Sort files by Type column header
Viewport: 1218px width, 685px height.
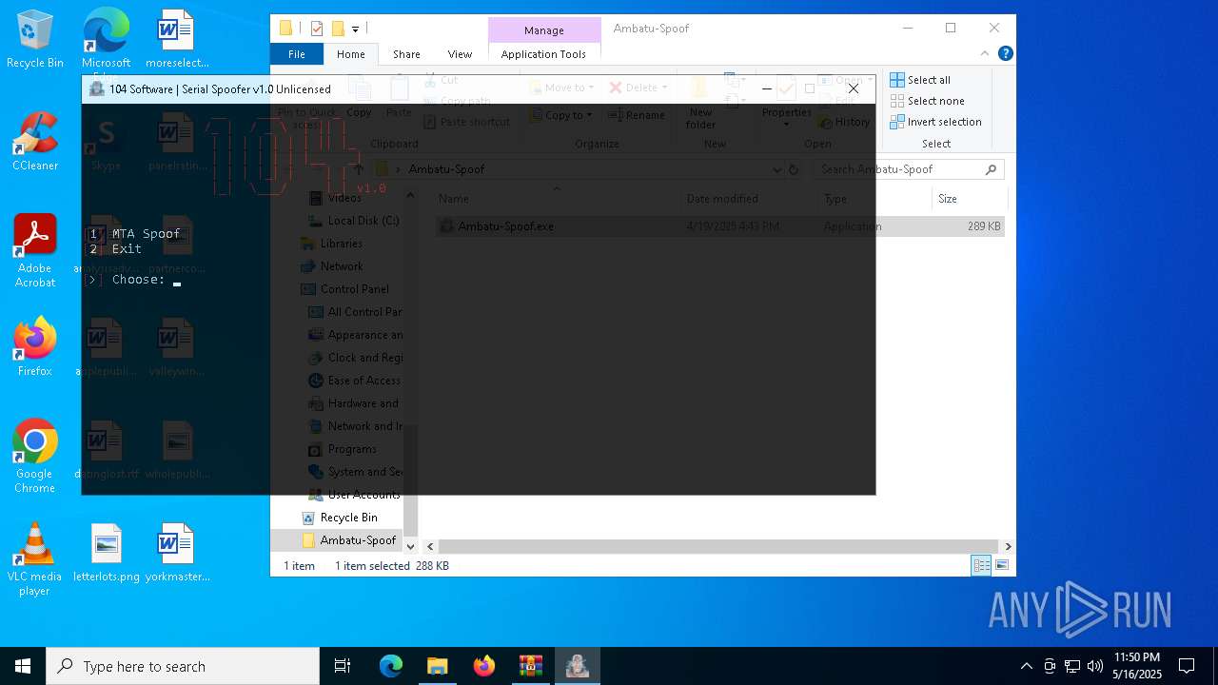(x=875, y=199)
